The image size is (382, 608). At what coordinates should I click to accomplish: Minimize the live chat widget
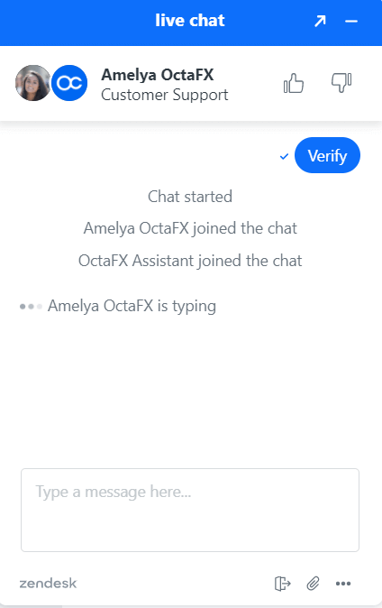click(x=351, y=22)
